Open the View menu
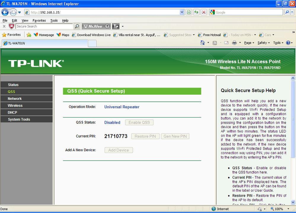The width and height of the screenshot is (296, 213). (x=25, y=20)
